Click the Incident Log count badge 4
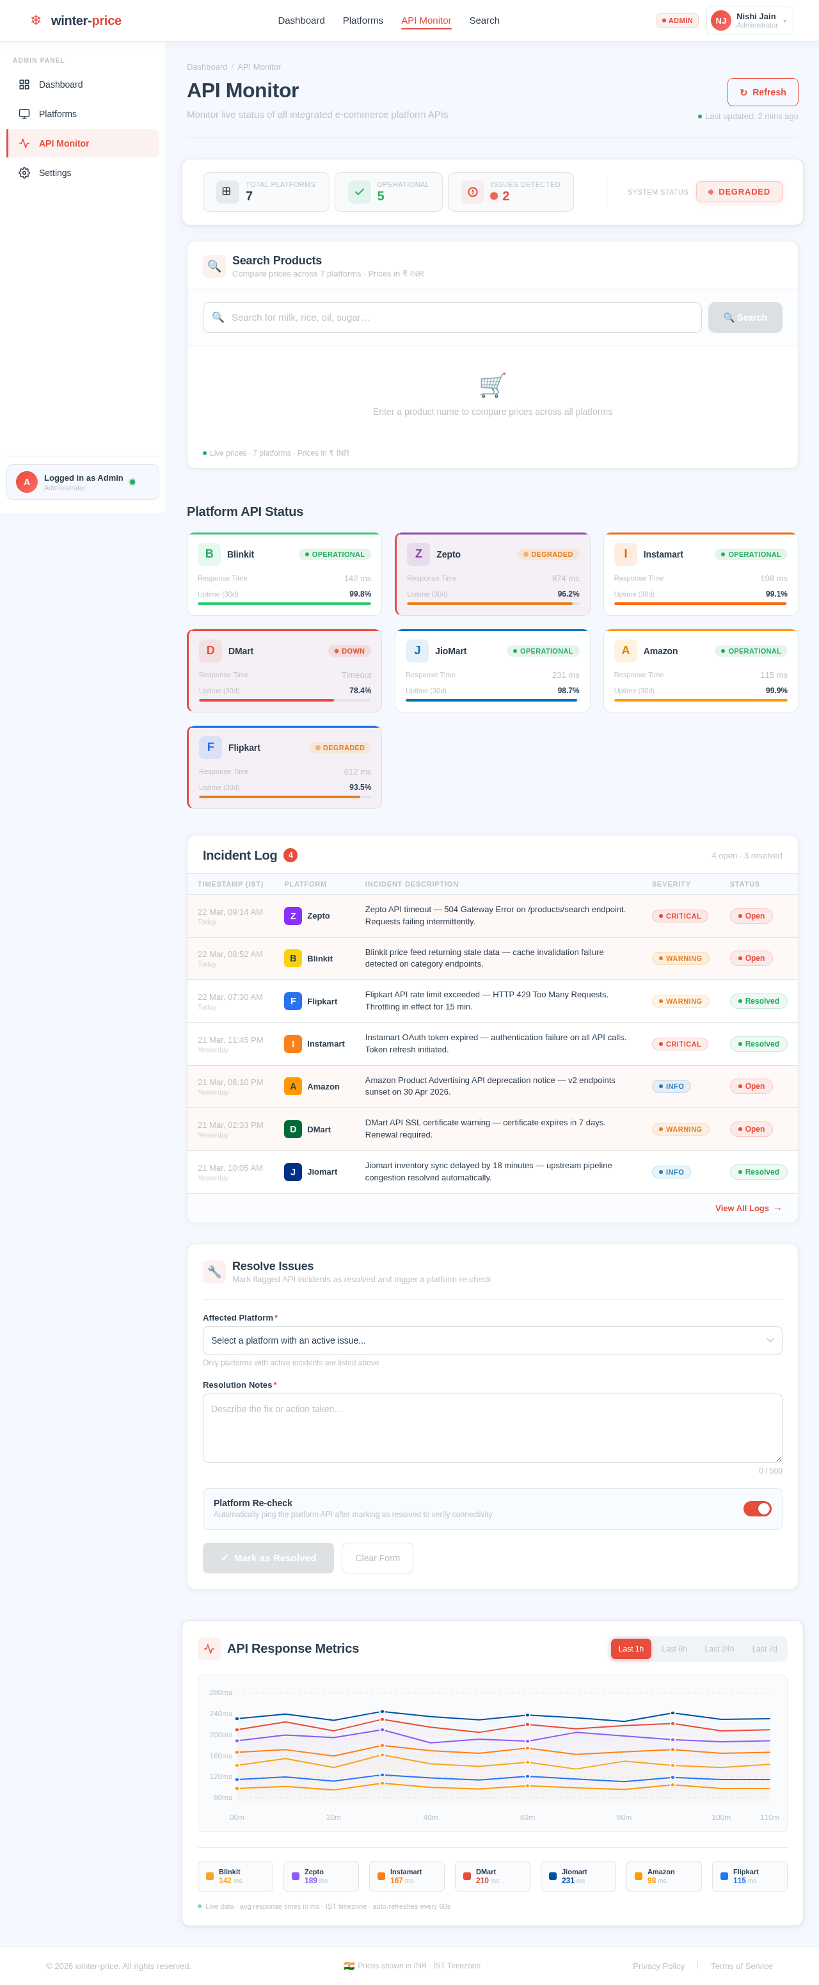The image size is (819, 1985). [x=290, y=855]
